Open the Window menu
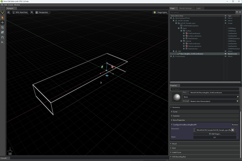This screenshot has height=161, width=242. coord(17,5)
